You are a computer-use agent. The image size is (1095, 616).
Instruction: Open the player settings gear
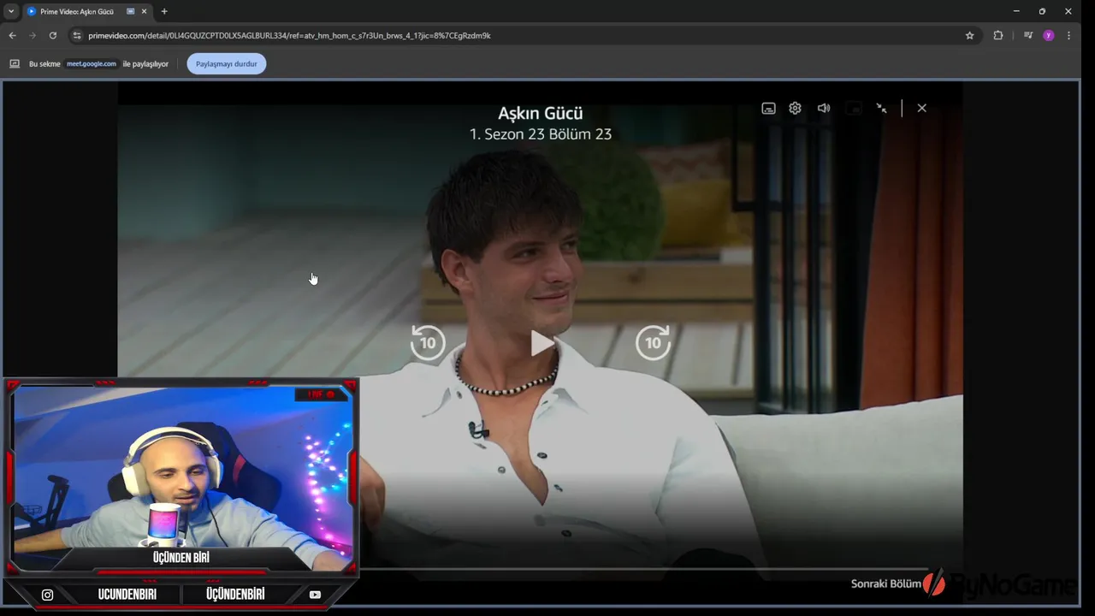click(x=795, y=109)
